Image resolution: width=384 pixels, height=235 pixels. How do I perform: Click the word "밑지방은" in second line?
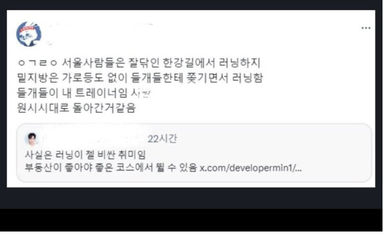click(x=38, y=78)
